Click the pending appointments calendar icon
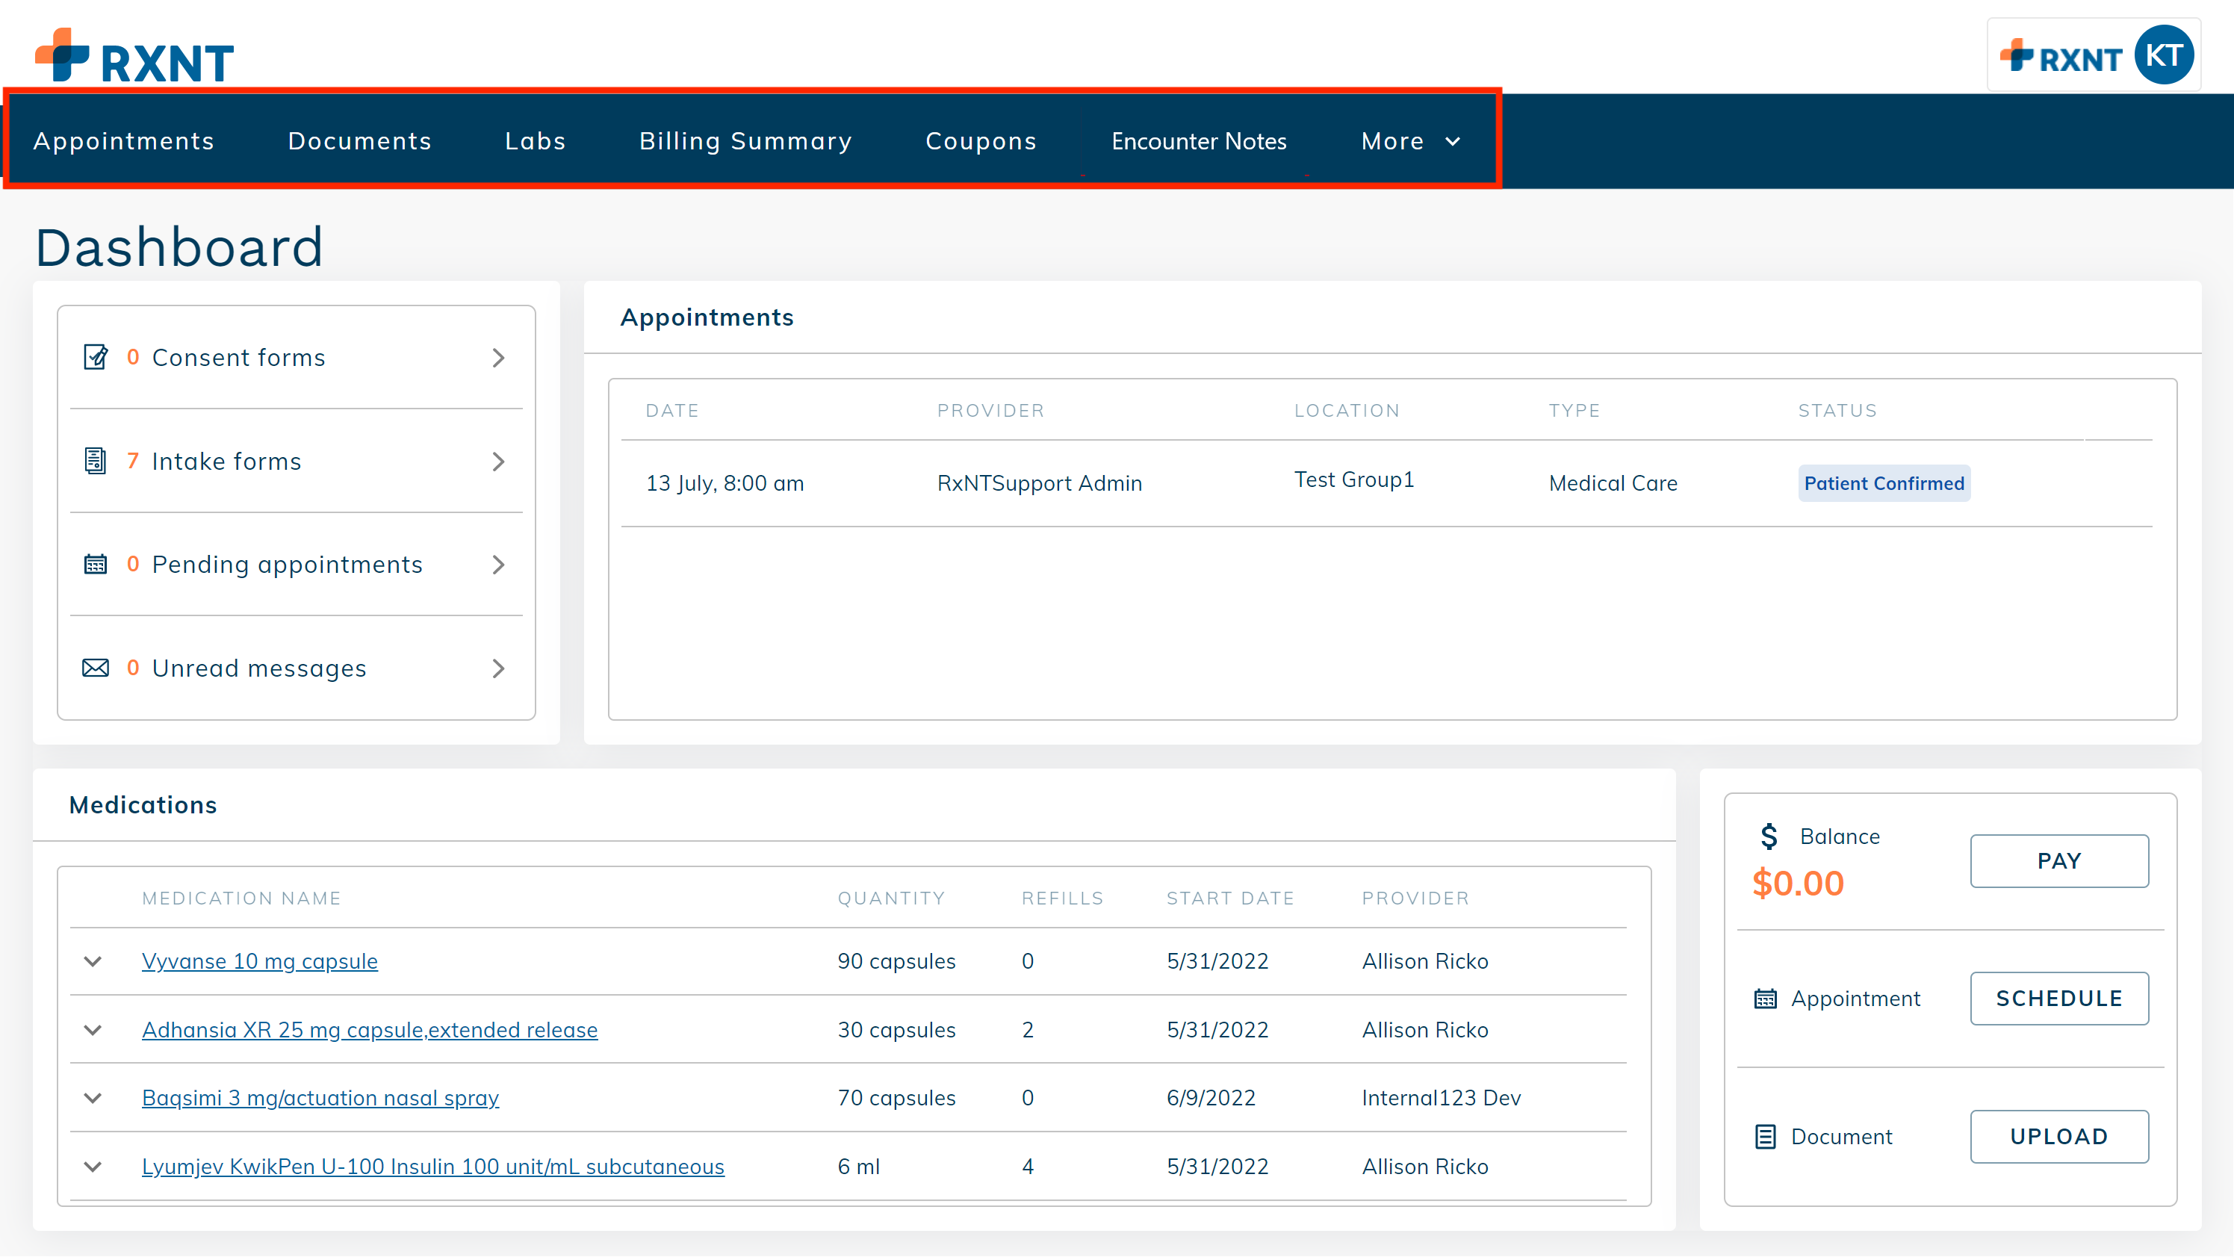Viewport: 2234px width, 1257px height. point(96,564)
